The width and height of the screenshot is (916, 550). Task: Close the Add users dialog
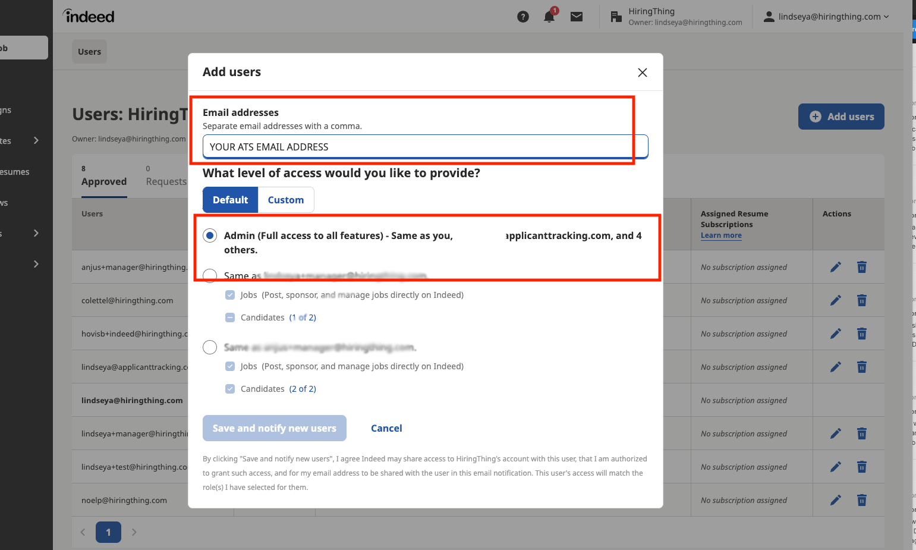click(x=643, y=73)
